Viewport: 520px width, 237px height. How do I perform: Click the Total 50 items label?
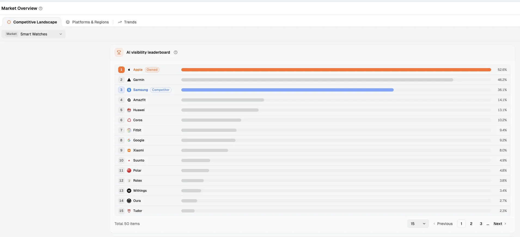tap(127, 224)
